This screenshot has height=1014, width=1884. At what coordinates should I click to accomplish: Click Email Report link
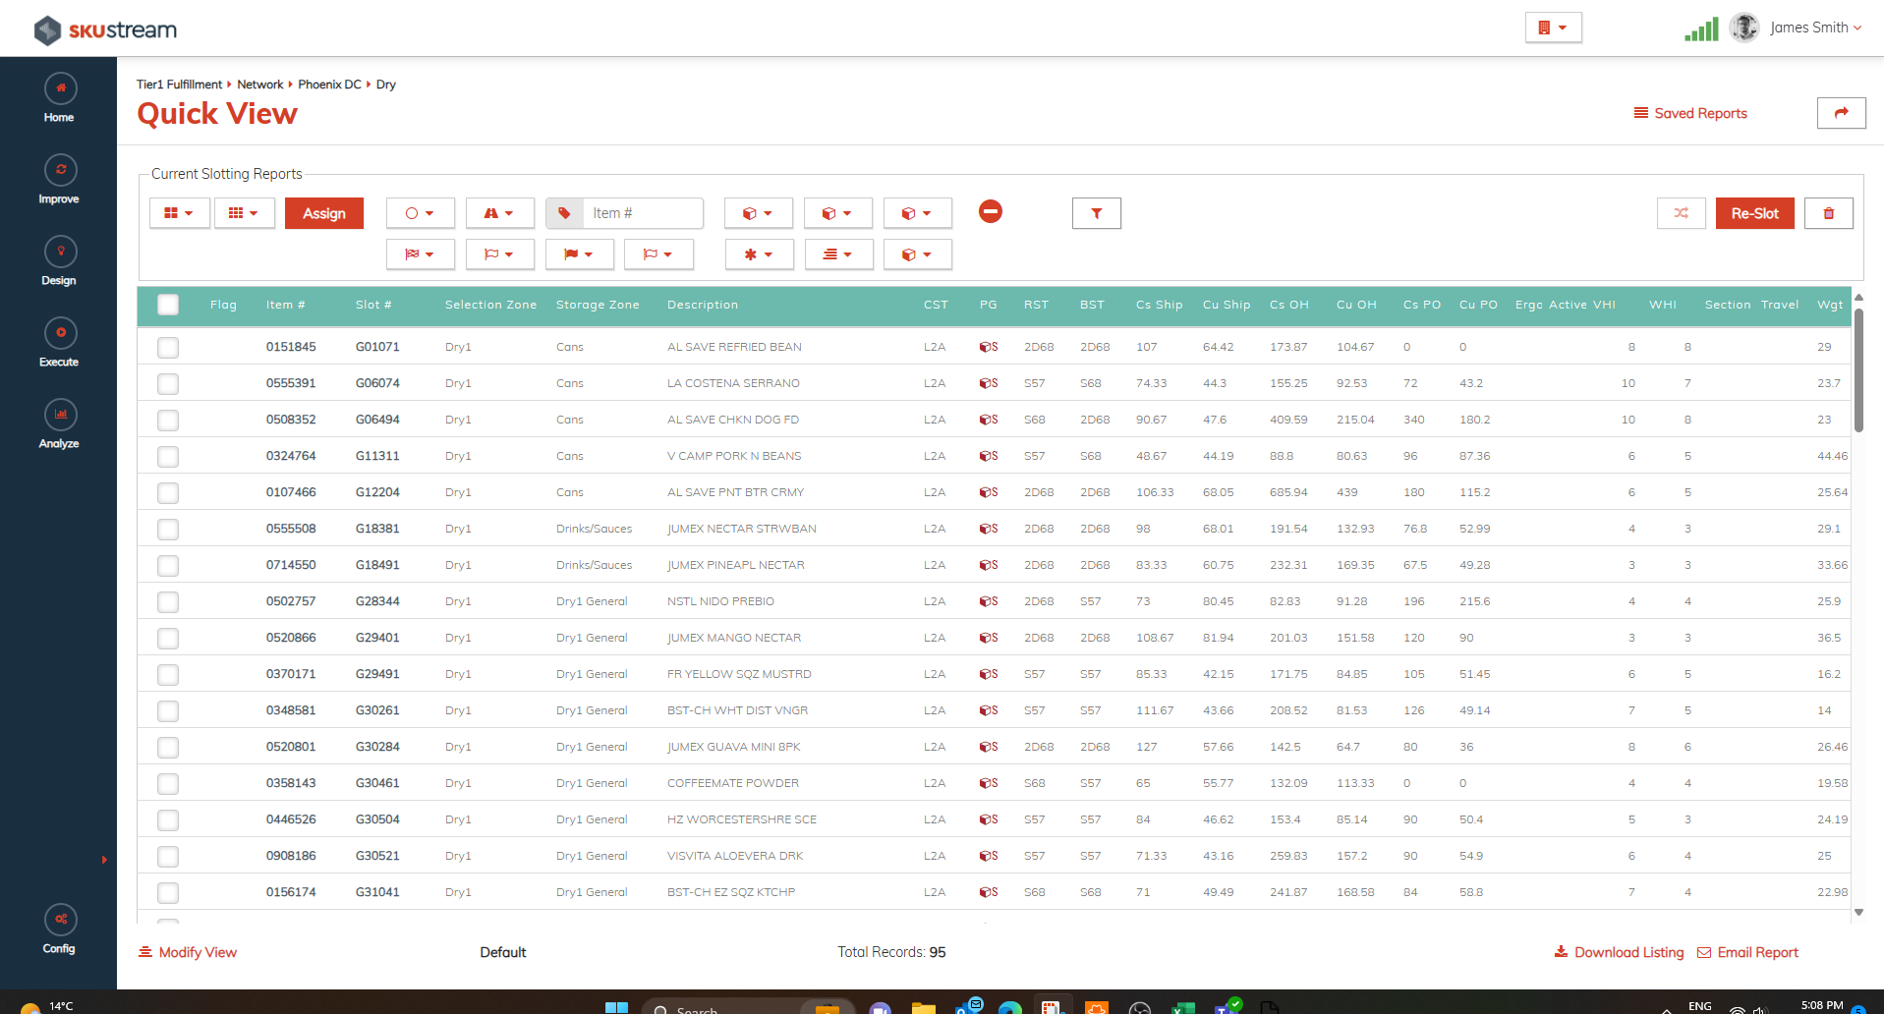click(1747, 952)
